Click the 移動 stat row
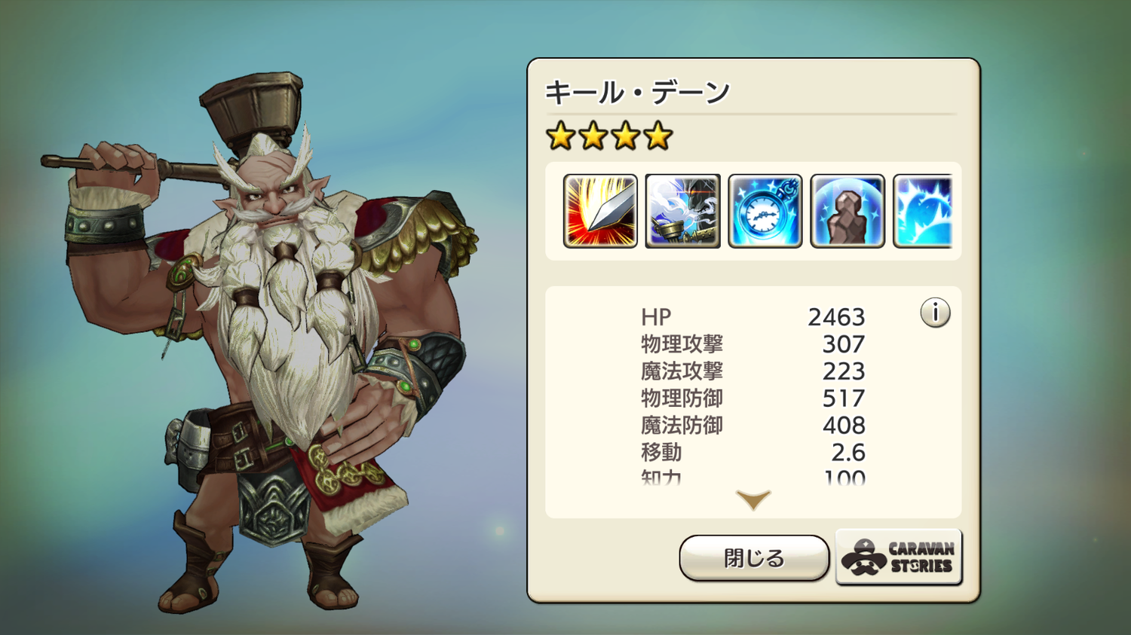This screenshot has width=1131, height=635. point(753,453)
